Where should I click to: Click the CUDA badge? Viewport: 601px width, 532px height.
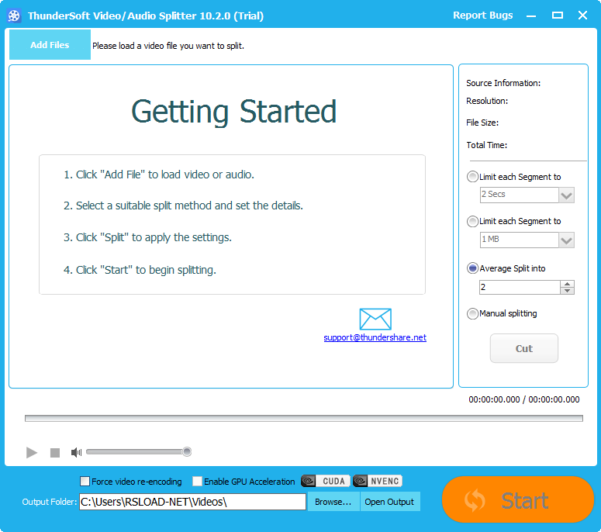pos(326,481)
